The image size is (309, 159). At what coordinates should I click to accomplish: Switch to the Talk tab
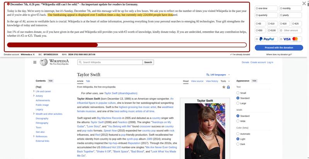88,81
